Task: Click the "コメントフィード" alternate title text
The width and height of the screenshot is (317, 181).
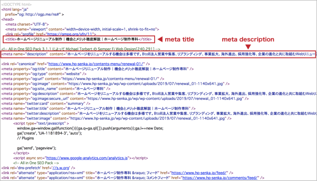Action: coord(158,178)
